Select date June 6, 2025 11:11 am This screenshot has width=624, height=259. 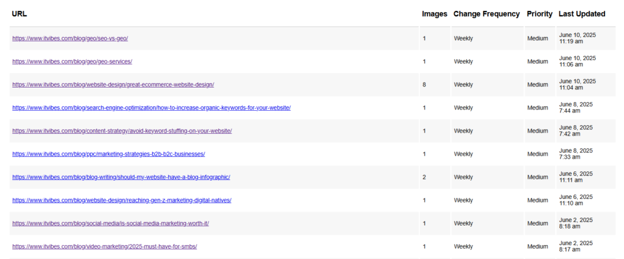click(x=575, y=176)
